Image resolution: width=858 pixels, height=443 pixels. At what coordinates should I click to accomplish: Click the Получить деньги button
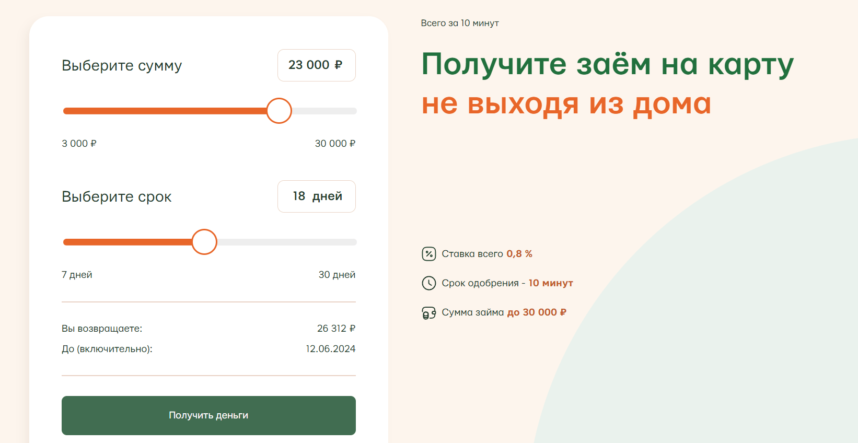coord(208,415)
